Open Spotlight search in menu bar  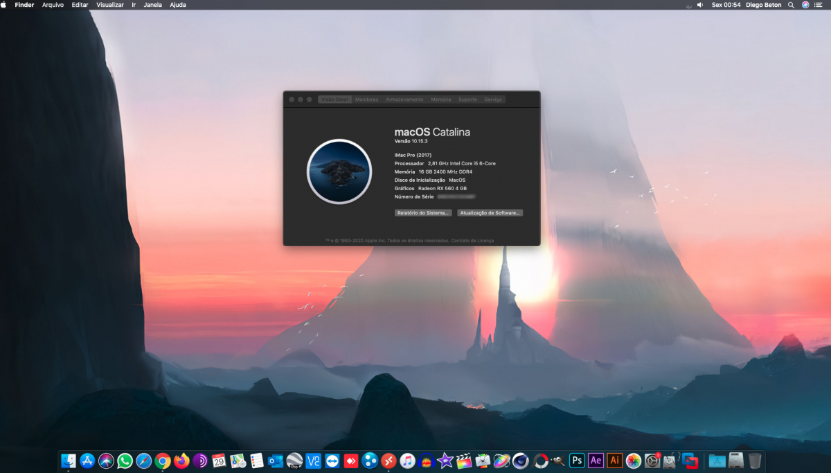pyautogui.click(x=791, y=4)
